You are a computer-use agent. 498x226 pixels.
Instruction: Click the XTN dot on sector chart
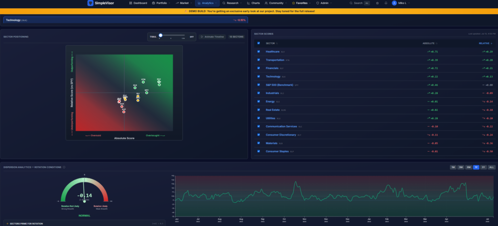tap(143, 82)
